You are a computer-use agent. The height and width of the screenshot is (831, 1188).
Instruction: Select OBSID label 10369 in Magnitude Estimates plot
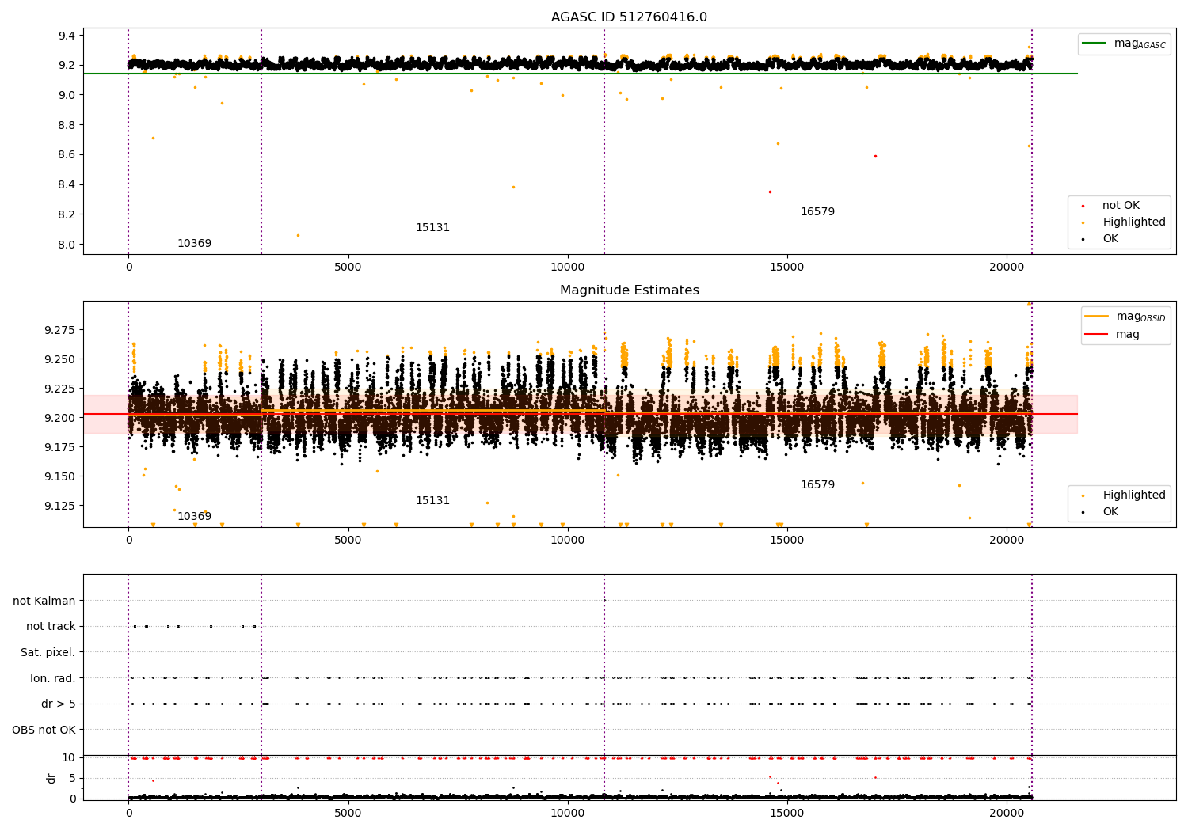click(x=194, y=517)
